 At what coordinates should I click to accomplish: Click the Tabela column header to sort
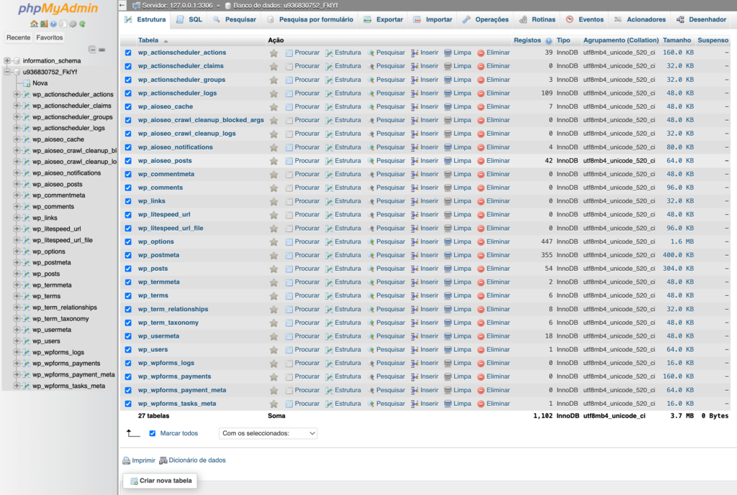click(x=148, y=41)
